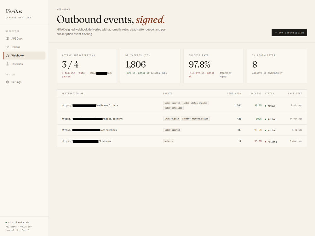Open Settings from the sidebar
Image resolution: width=315 pixels, height=236 pixels.
tap(24, 82)
